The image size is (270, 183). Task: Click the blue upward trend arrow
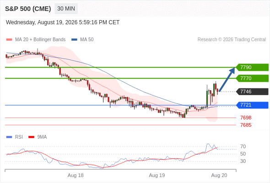tap(227, 79)
